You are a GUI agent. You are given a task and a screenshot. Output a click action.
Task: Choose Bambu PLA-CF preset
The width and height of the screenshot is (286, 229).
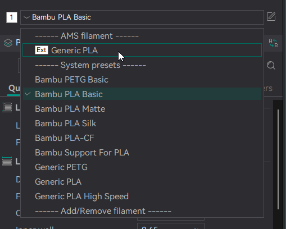pyautogui.click(x=142, y=138)
